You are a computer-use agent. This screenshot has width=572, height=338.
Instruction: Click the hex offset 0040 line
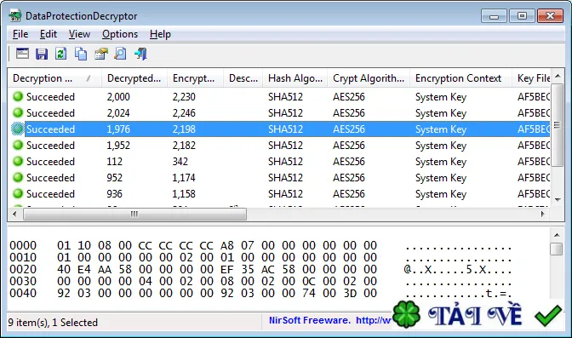(x=260, y=293)
